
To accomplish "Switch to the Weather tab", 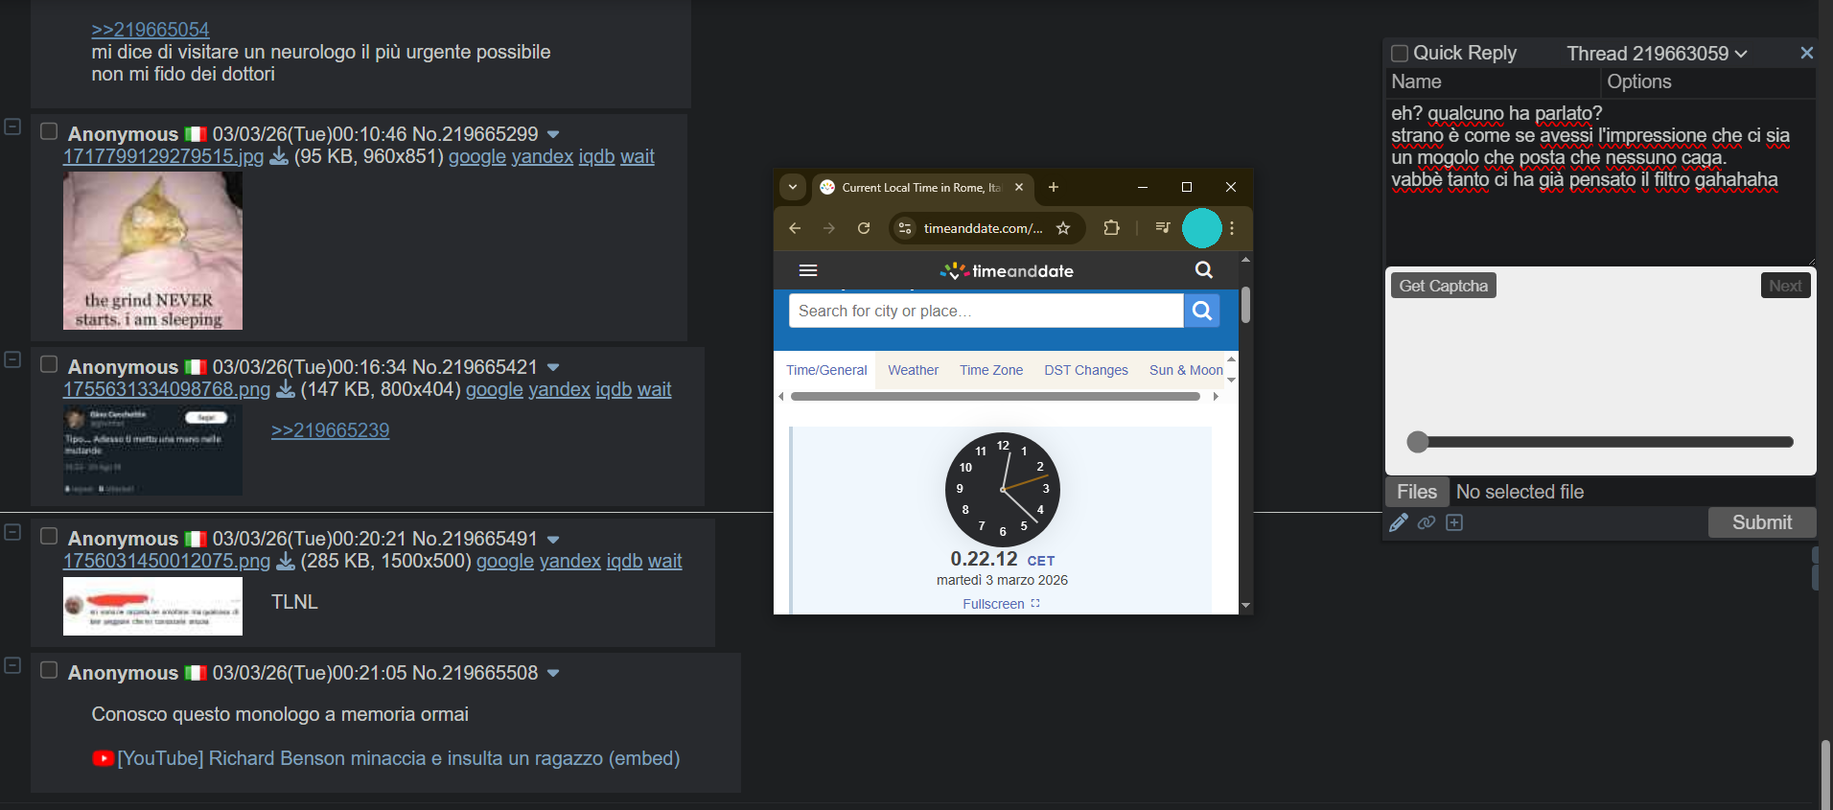I will tap(913, 370).
